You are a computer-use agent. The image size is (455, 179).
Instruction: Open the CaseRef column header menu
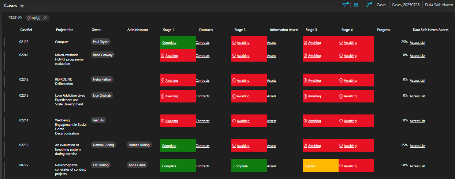click(x=26, y=30)
